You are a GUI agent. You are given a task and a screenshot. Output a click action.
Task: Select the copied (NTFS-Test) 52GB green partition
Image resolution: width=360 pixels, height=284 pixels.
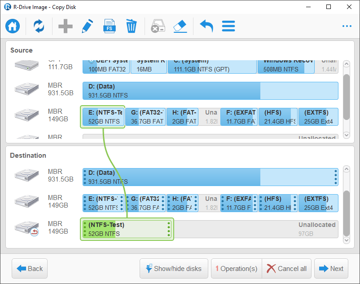pos(127,229)
